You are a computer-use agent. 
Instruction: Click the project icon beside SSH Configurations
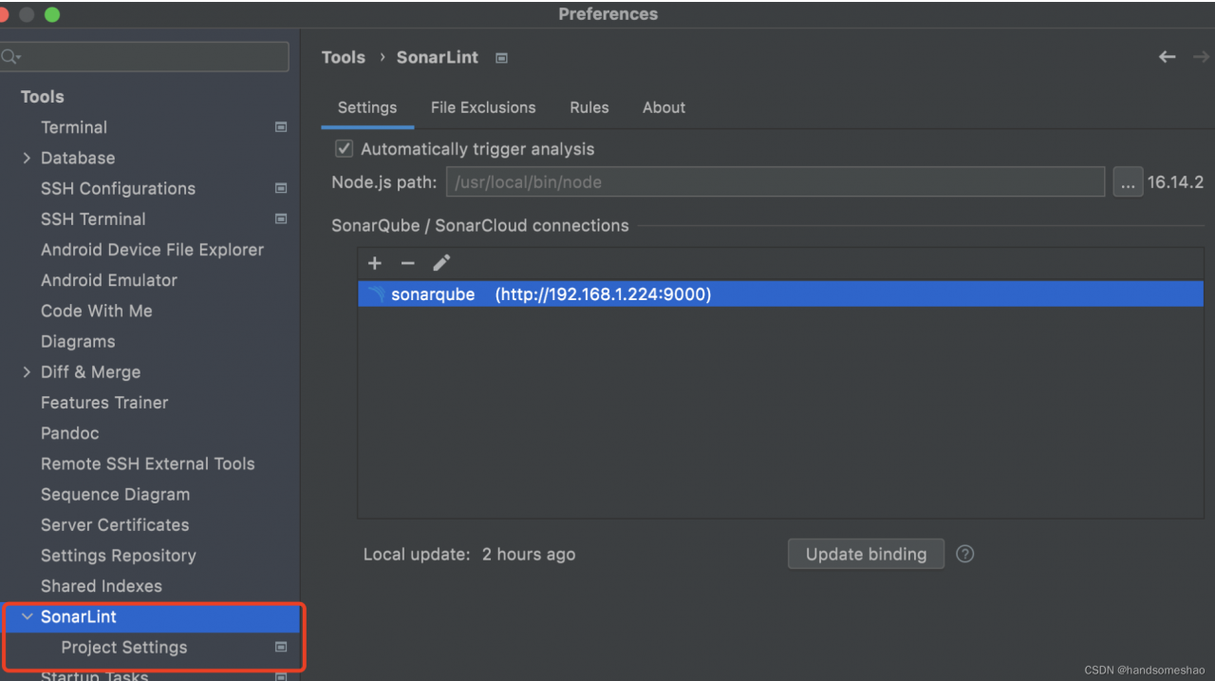click(281, 188)
